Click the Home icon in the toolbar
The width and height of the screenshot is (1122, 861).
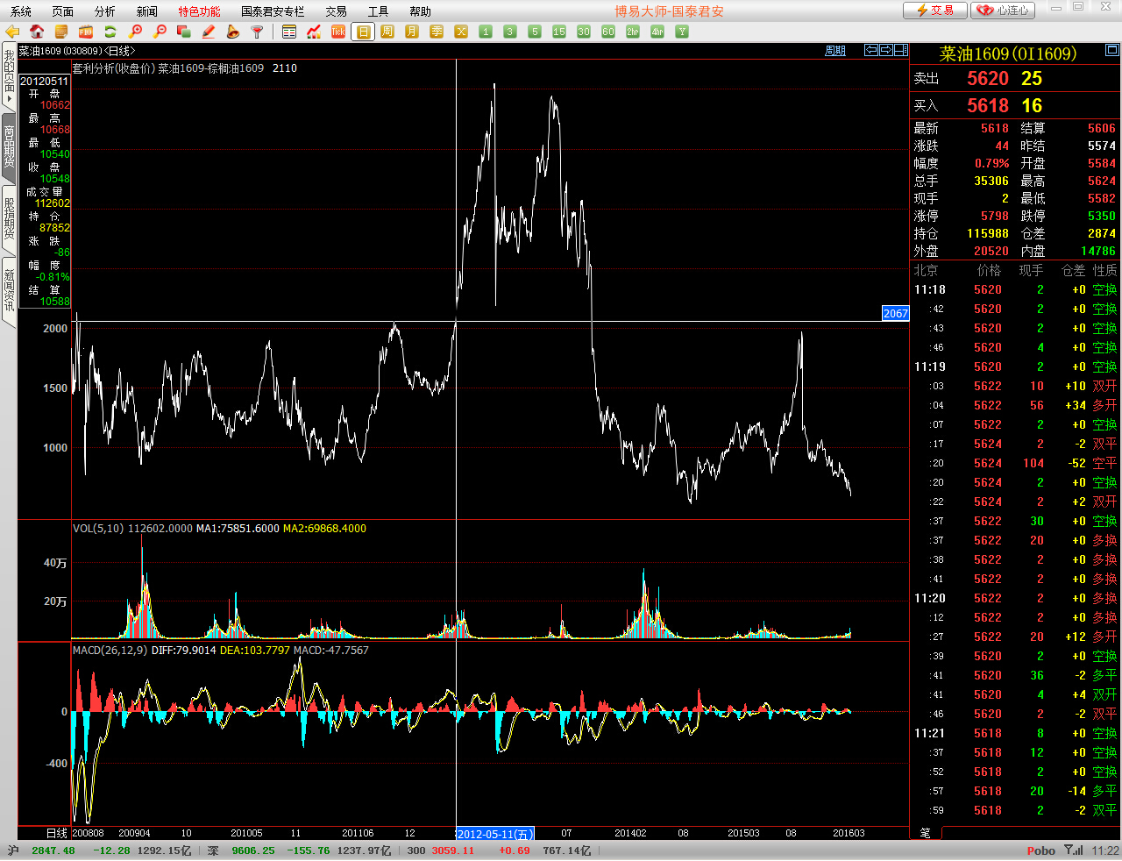(37, 32)
